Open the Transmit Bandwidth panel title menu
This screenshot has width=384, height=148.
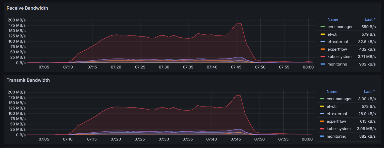(28, 80)
